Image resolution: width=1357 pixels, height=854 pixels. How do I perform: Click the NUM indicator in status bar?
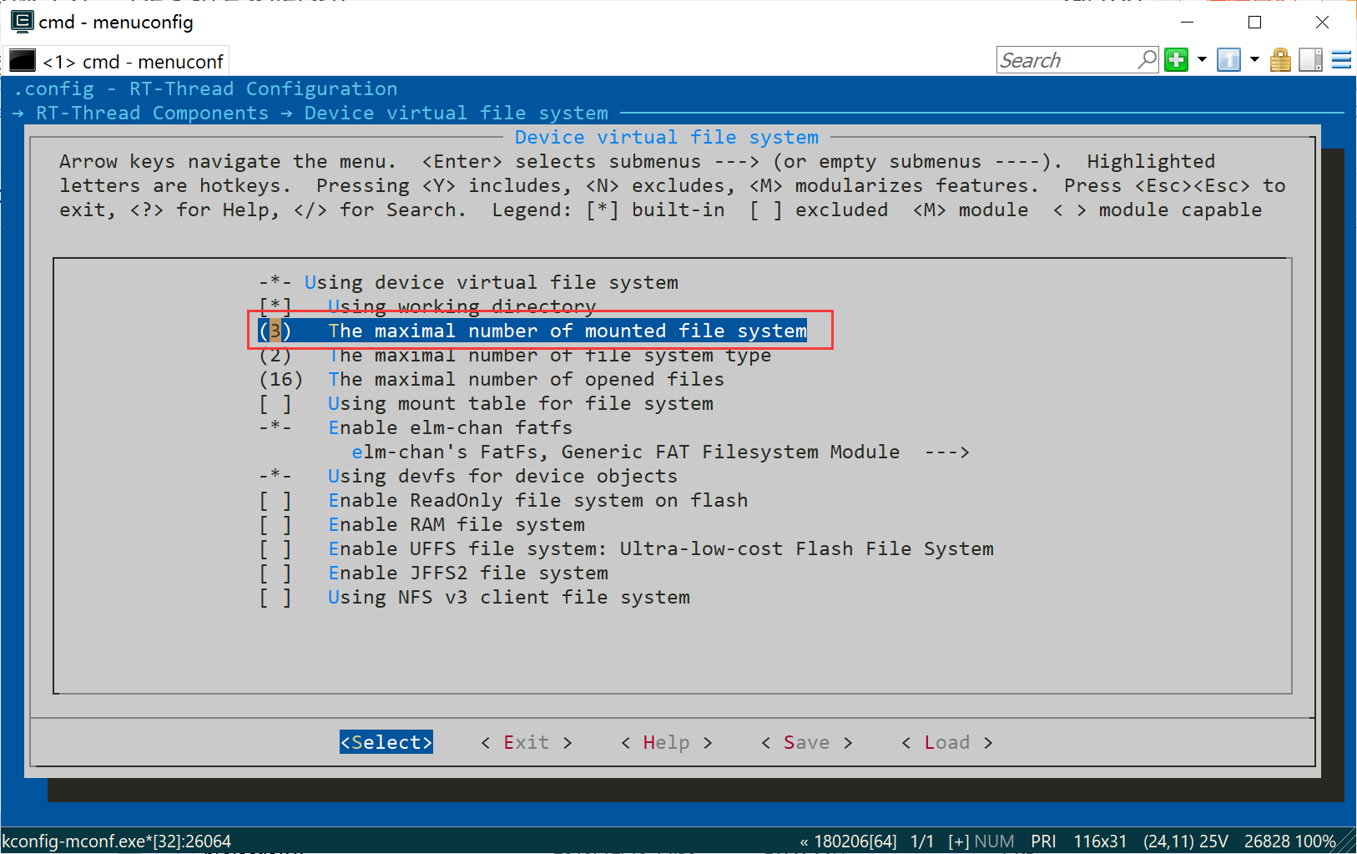pos(994,841)
